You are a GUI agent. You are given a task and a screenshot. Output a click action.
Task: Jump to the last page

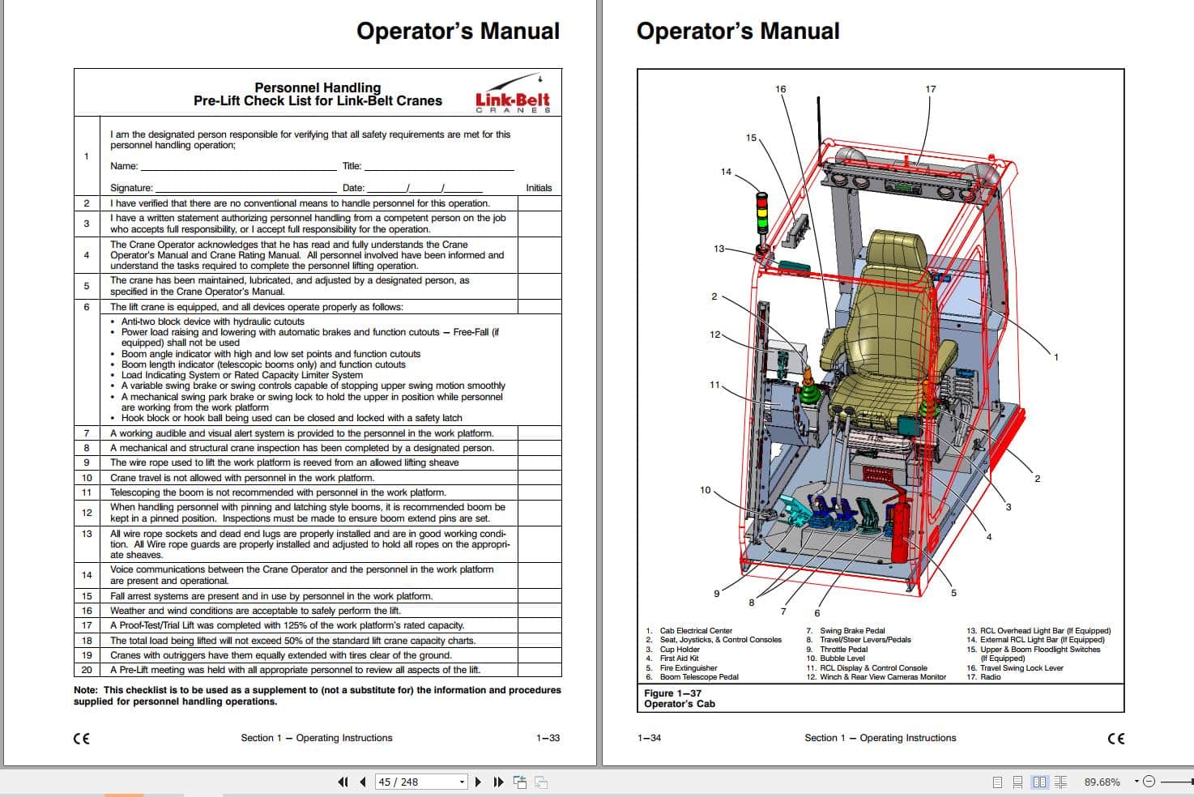point(497,782)
